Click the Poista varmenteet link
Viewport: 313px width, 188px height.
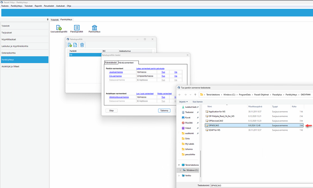(164, 94)
